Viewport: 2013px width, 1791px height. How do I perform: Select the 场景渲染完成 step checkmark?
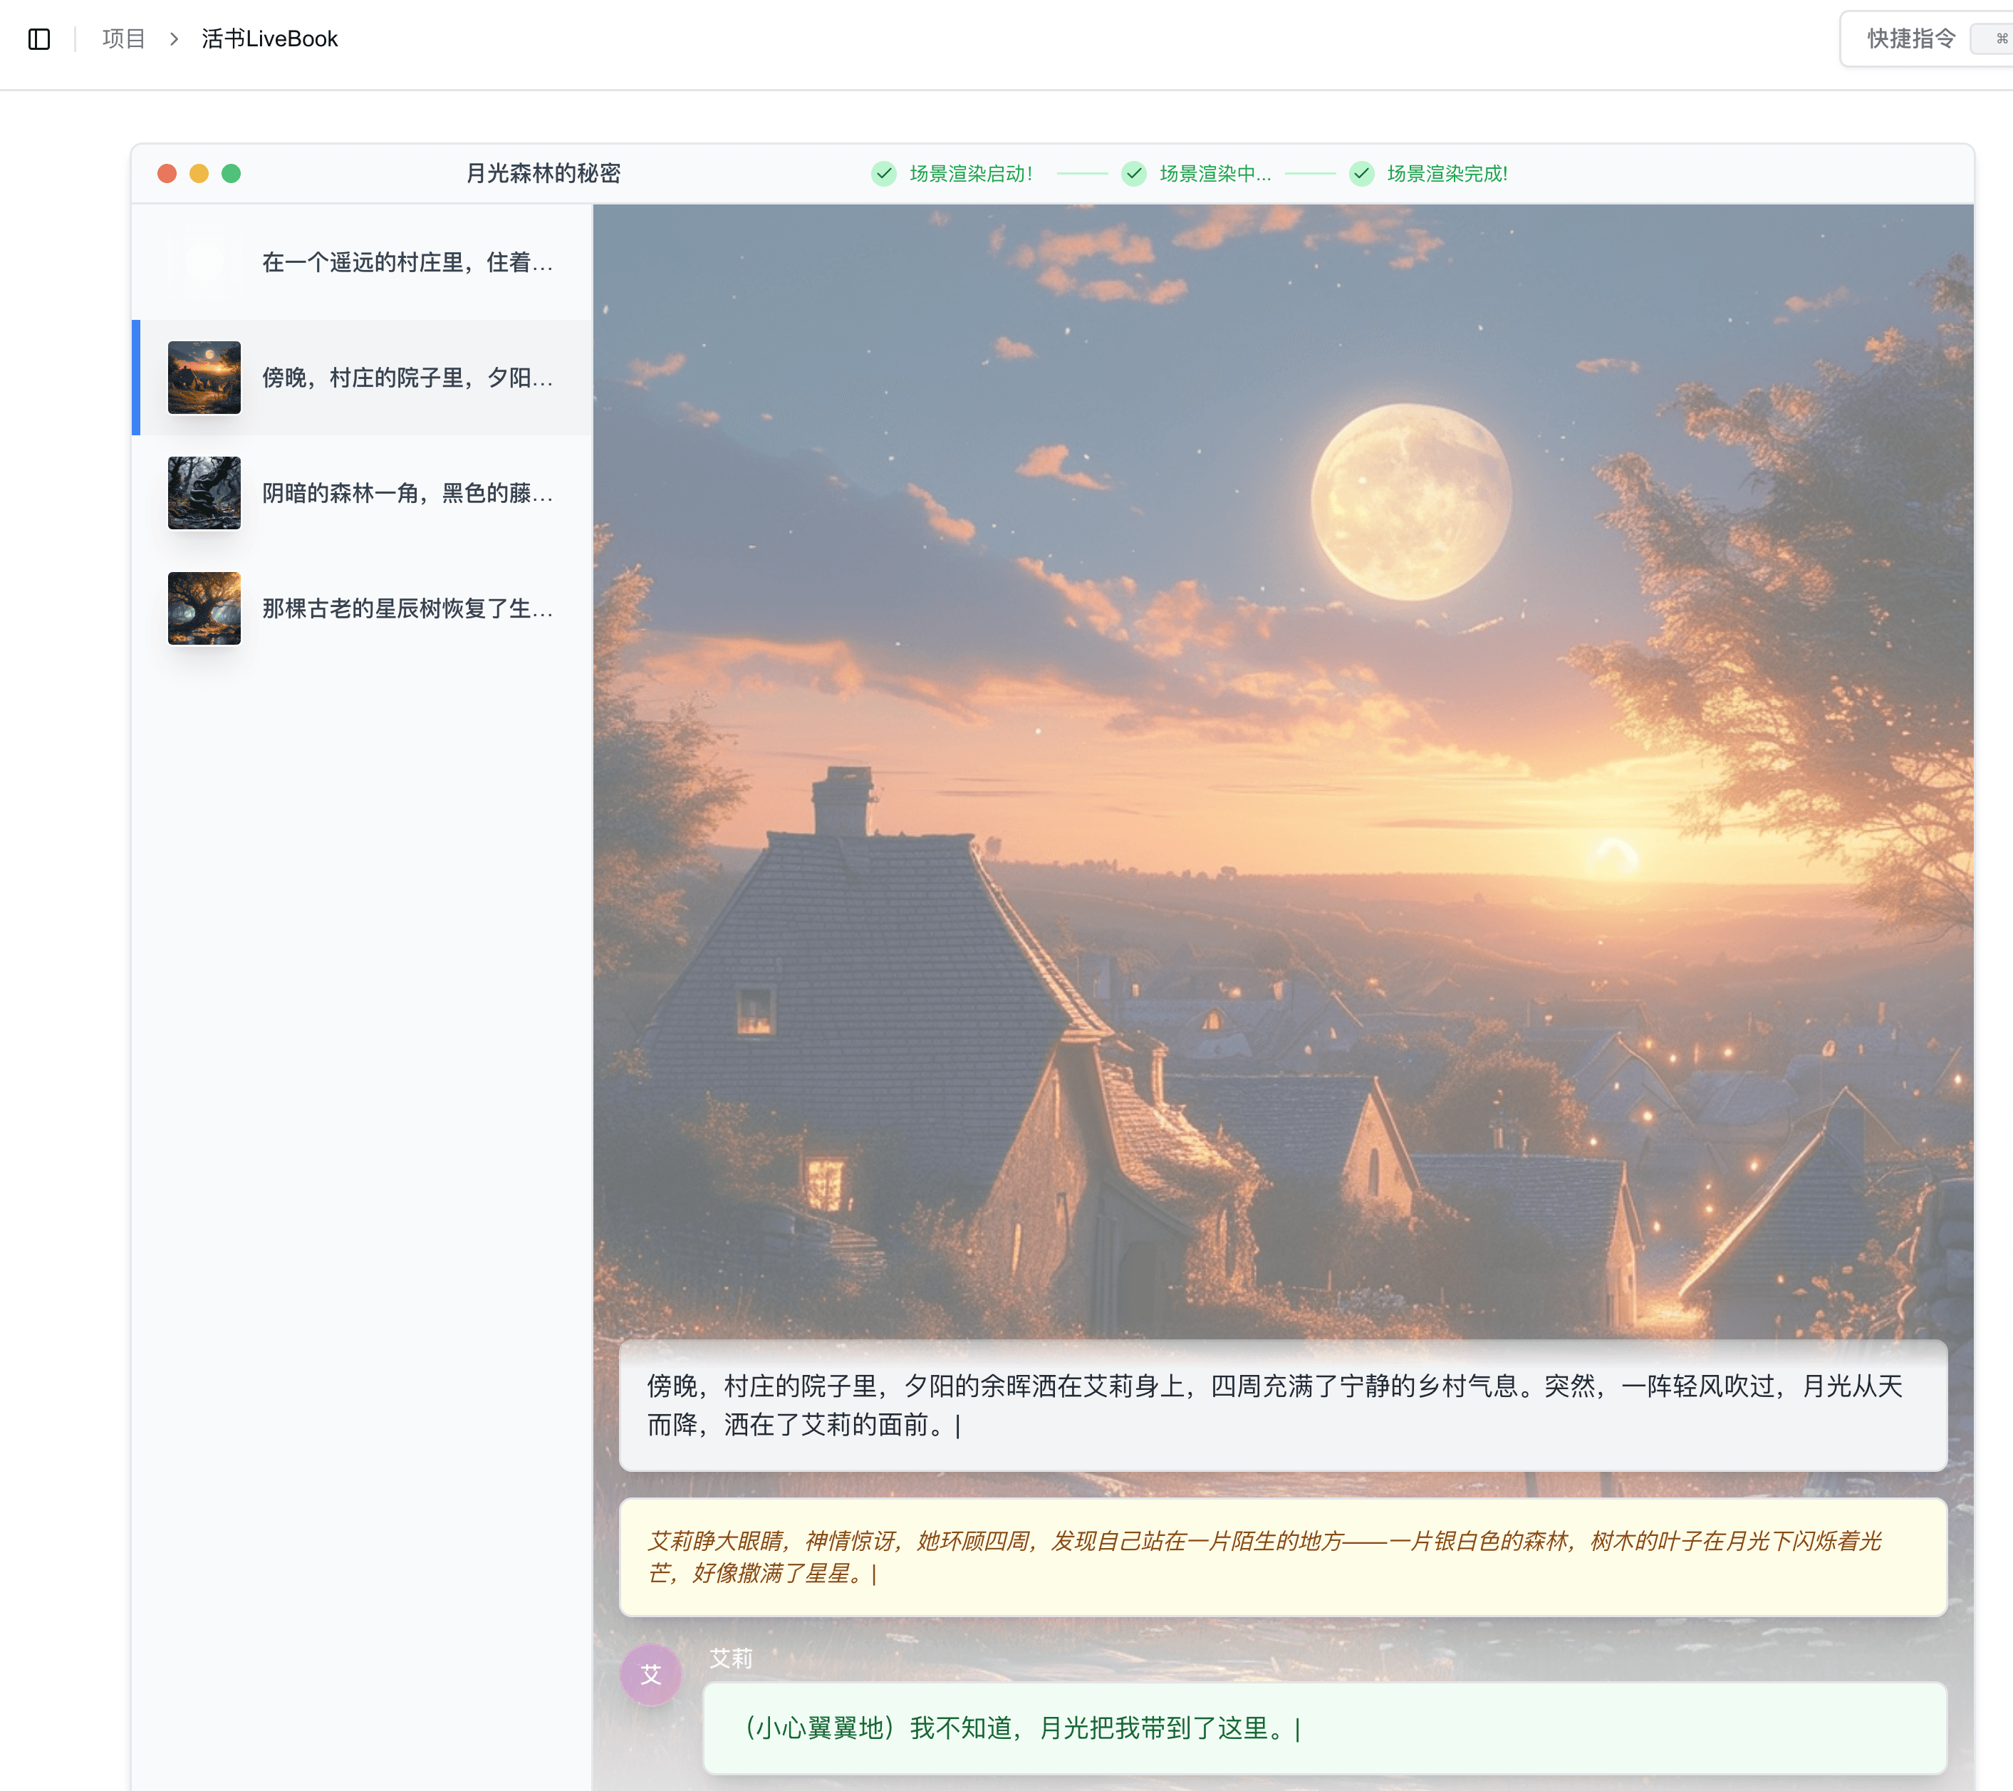coord(1362,173)
